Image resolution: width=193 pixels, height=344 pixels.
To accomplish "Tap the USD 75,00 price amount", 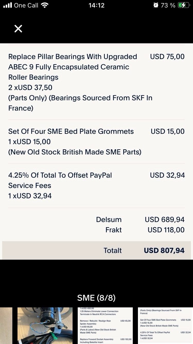I will click(167, 56).
